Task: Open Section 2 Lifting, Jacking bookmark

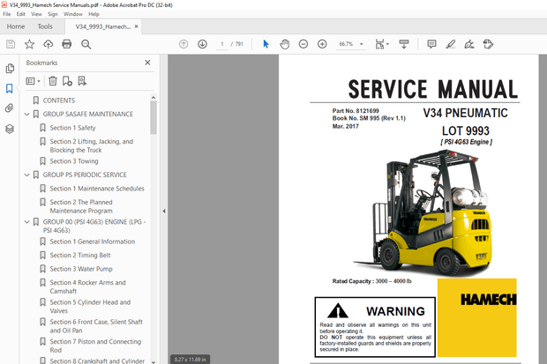Action: tap(92, 145)
